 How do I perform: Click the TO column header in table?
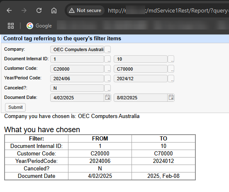click(x=163, y=138)
